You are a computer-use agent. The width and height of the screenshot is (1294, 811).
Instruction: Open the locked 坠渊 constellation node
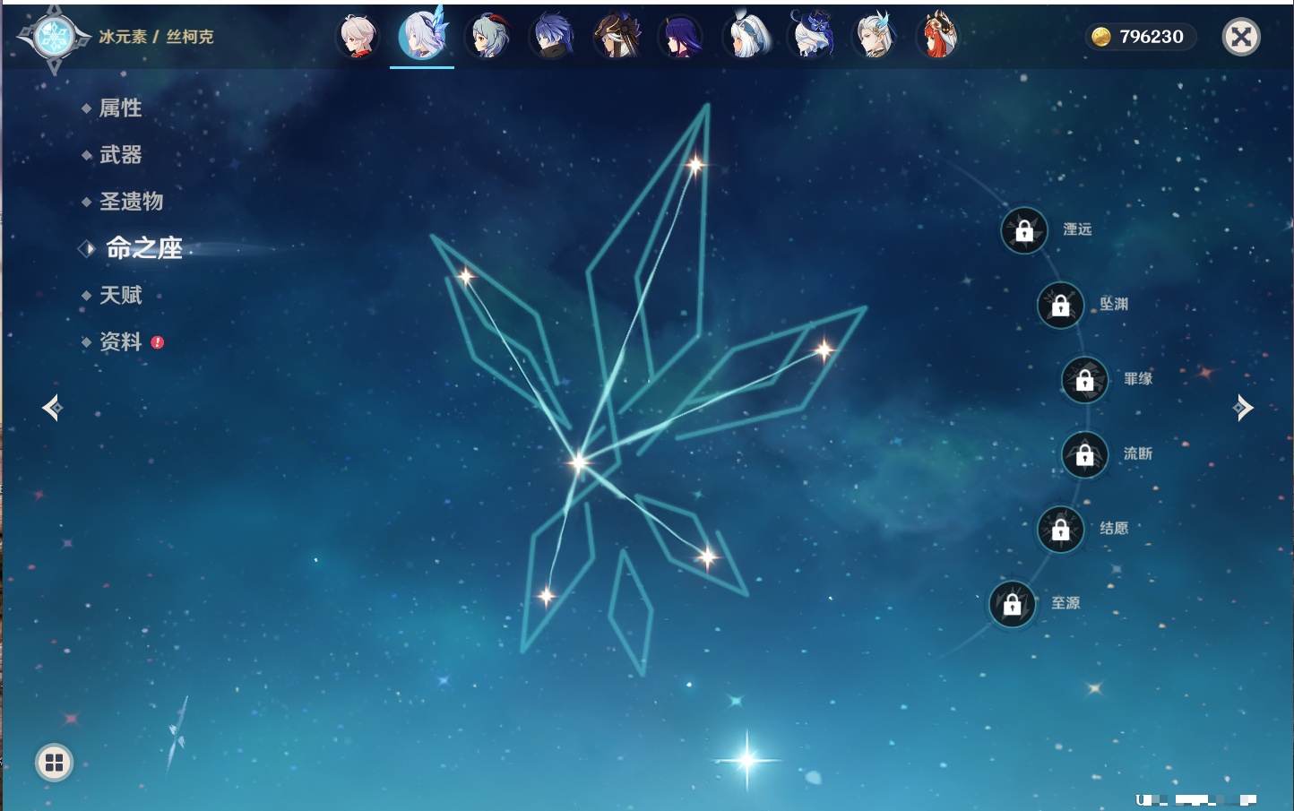1061,306
